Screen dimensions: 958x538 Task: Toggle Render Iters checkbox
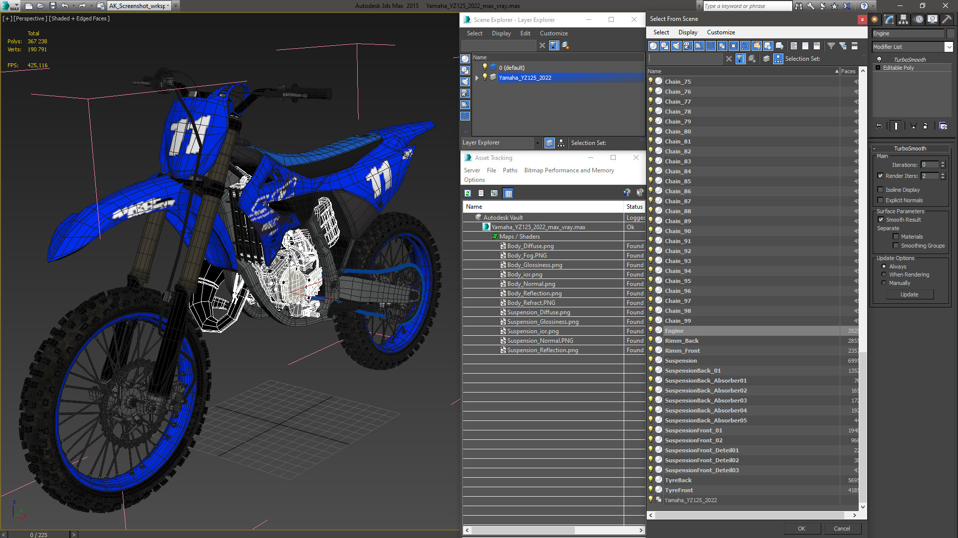click(881, 176)
